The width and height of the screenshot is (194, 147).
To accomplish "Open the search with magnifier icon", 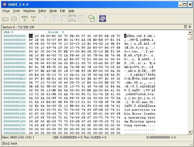I will (x=81, y=19).
